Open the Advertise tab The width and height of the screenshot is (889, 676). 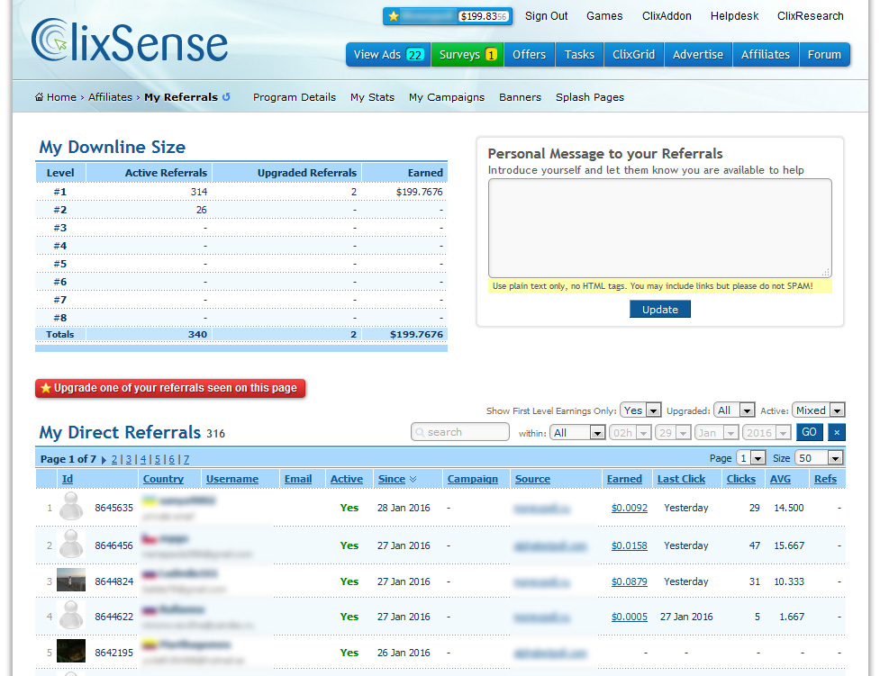click(698, 54)
